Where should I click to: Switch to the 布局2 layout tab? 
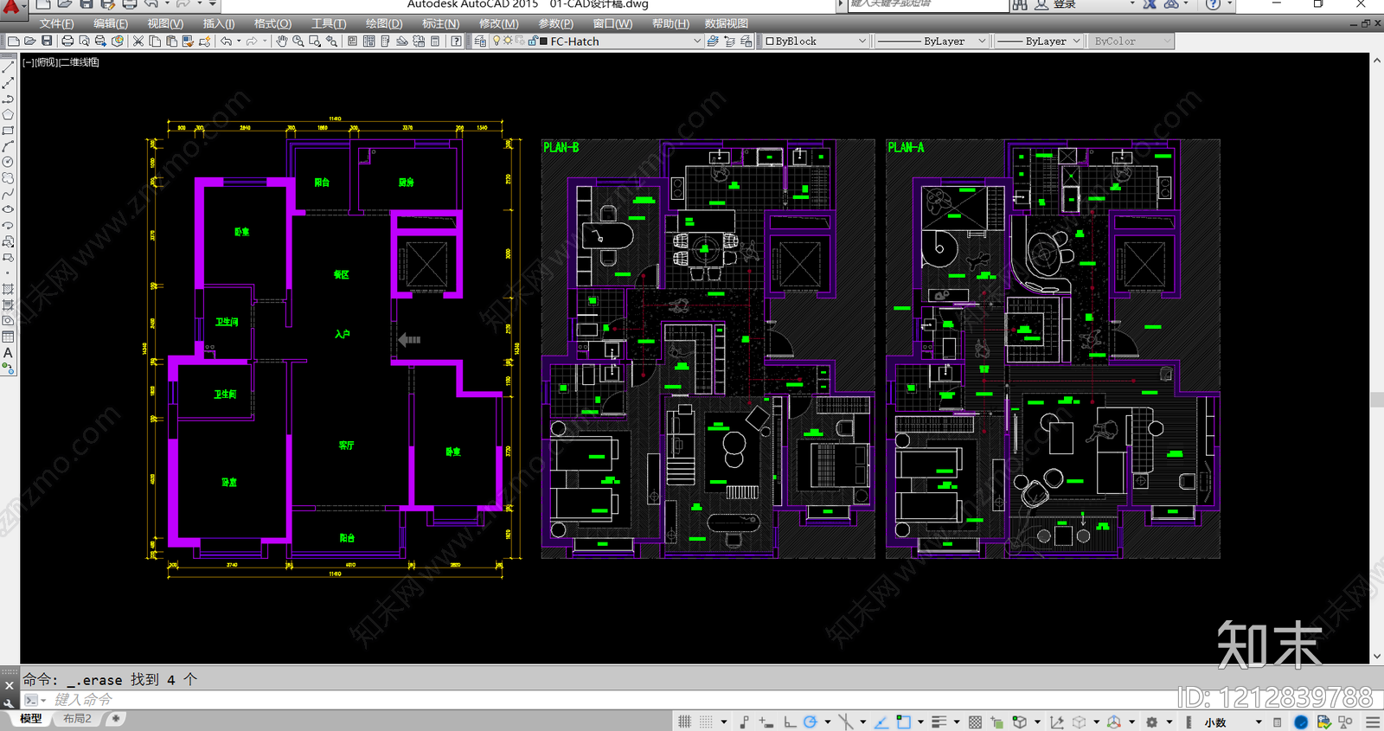(x=77, y=719)
